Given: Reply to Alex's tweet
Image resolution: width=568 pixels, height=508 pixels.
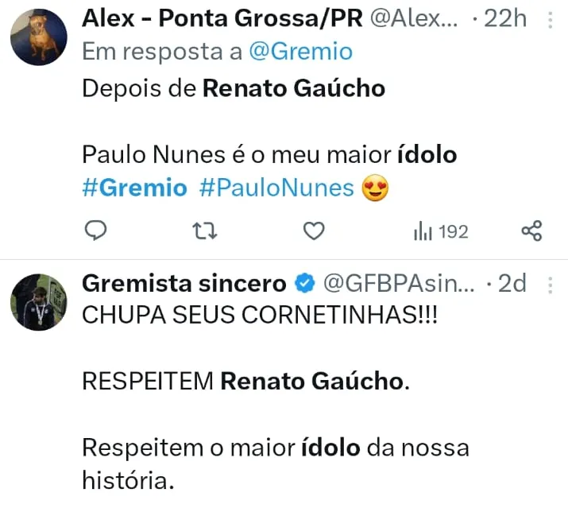Looking at the screenshot, I should point(96,231).
